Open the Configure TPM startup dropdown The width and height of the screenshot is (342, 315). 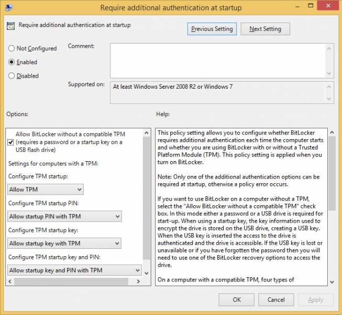[x=46, y=190]
